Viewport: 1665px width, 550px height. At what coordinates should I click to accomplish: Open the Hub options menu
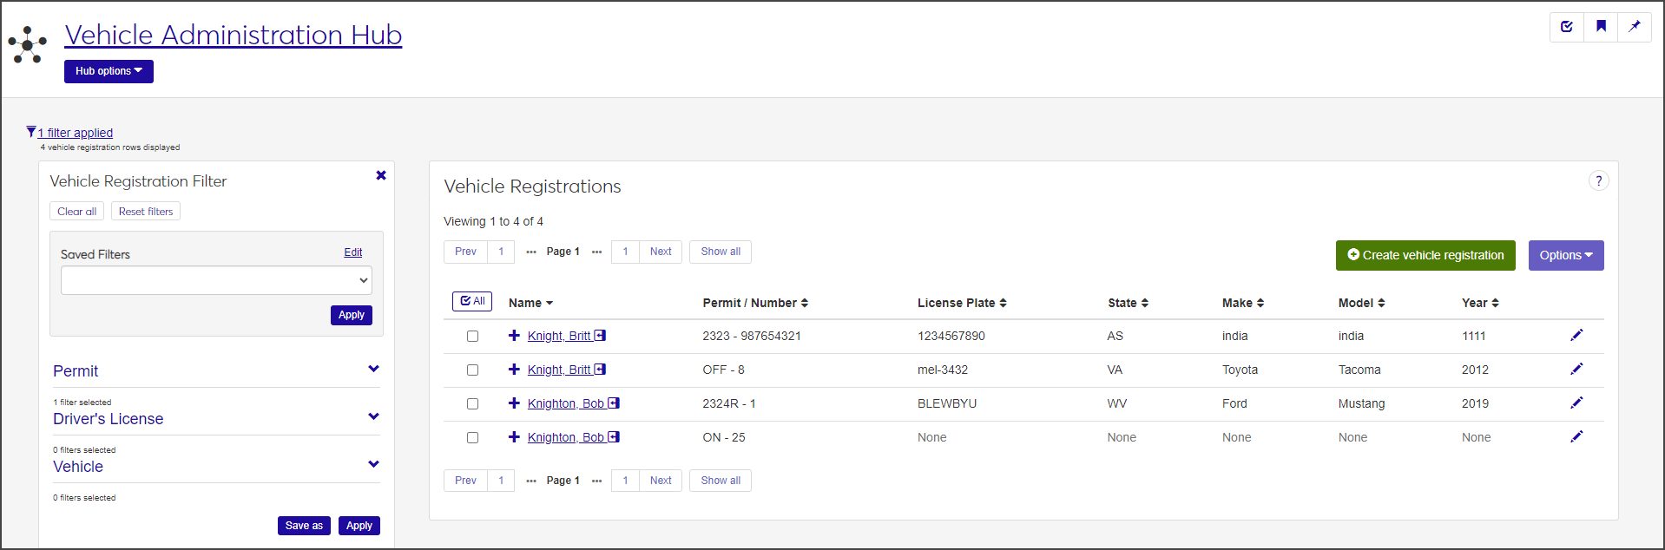coord(109,71)
